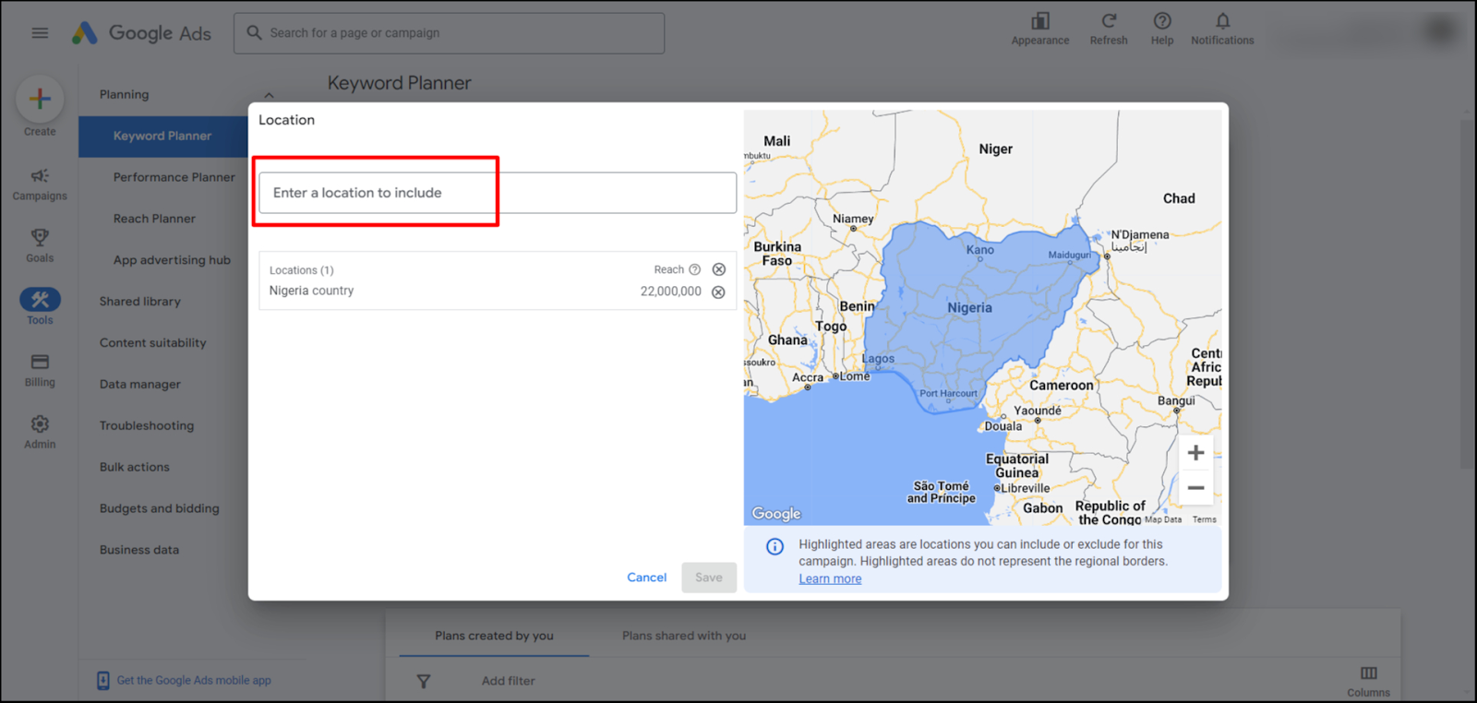
Task: Click the Keyword Planner page title
Action: (399, 83)
